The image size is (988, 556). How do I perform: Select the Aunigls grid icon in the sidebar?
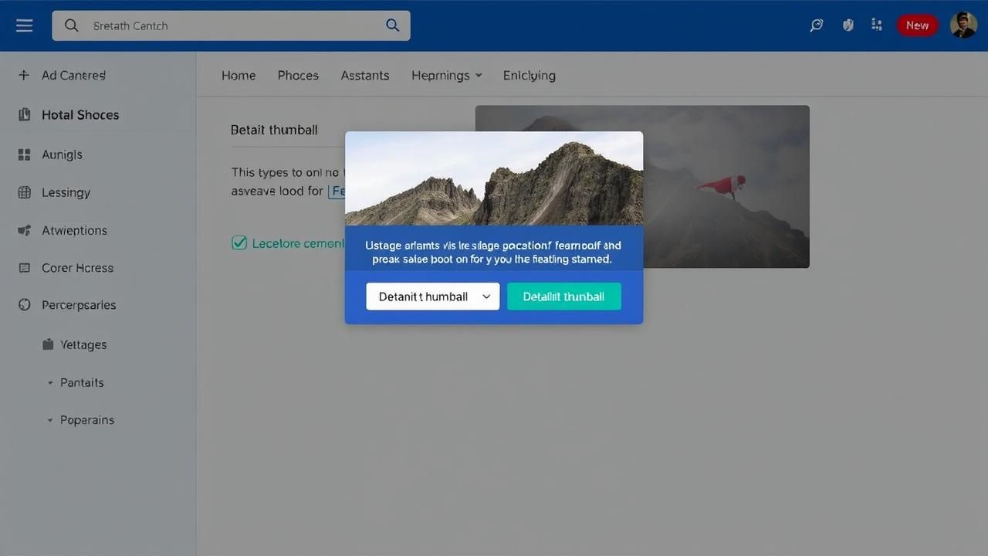(x=24, y=154)
